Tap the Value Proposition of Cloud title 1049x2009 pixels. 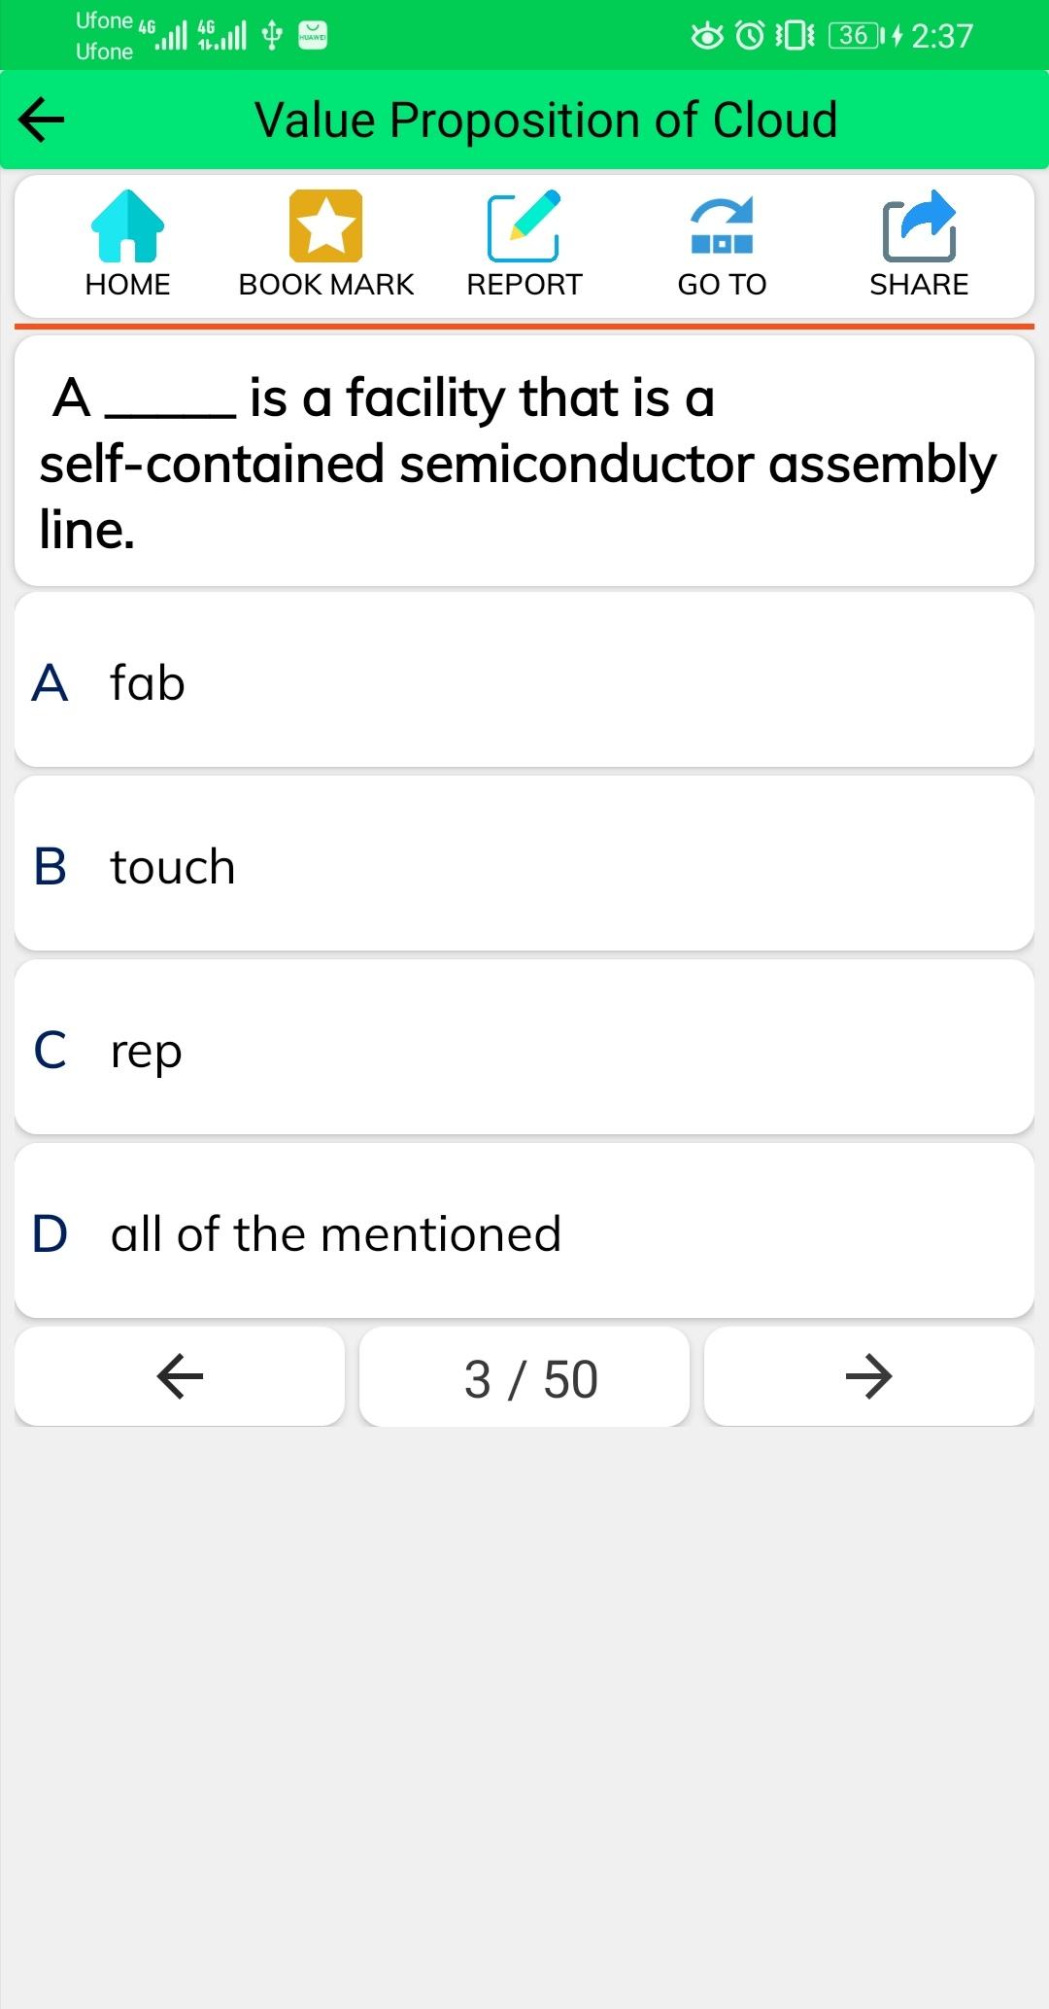point(546,120)
